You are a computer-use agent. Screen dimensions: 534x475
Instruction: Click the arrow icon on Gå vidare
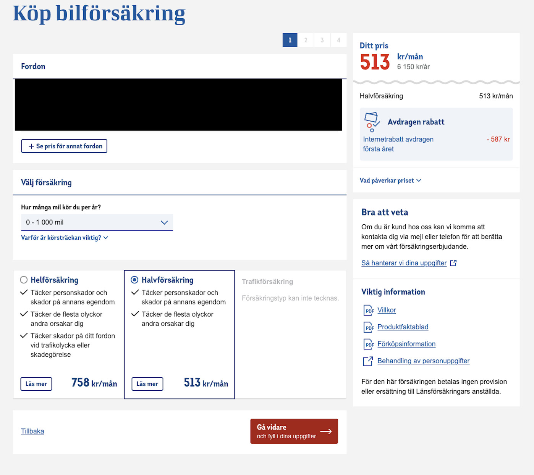tap(326, 431)
